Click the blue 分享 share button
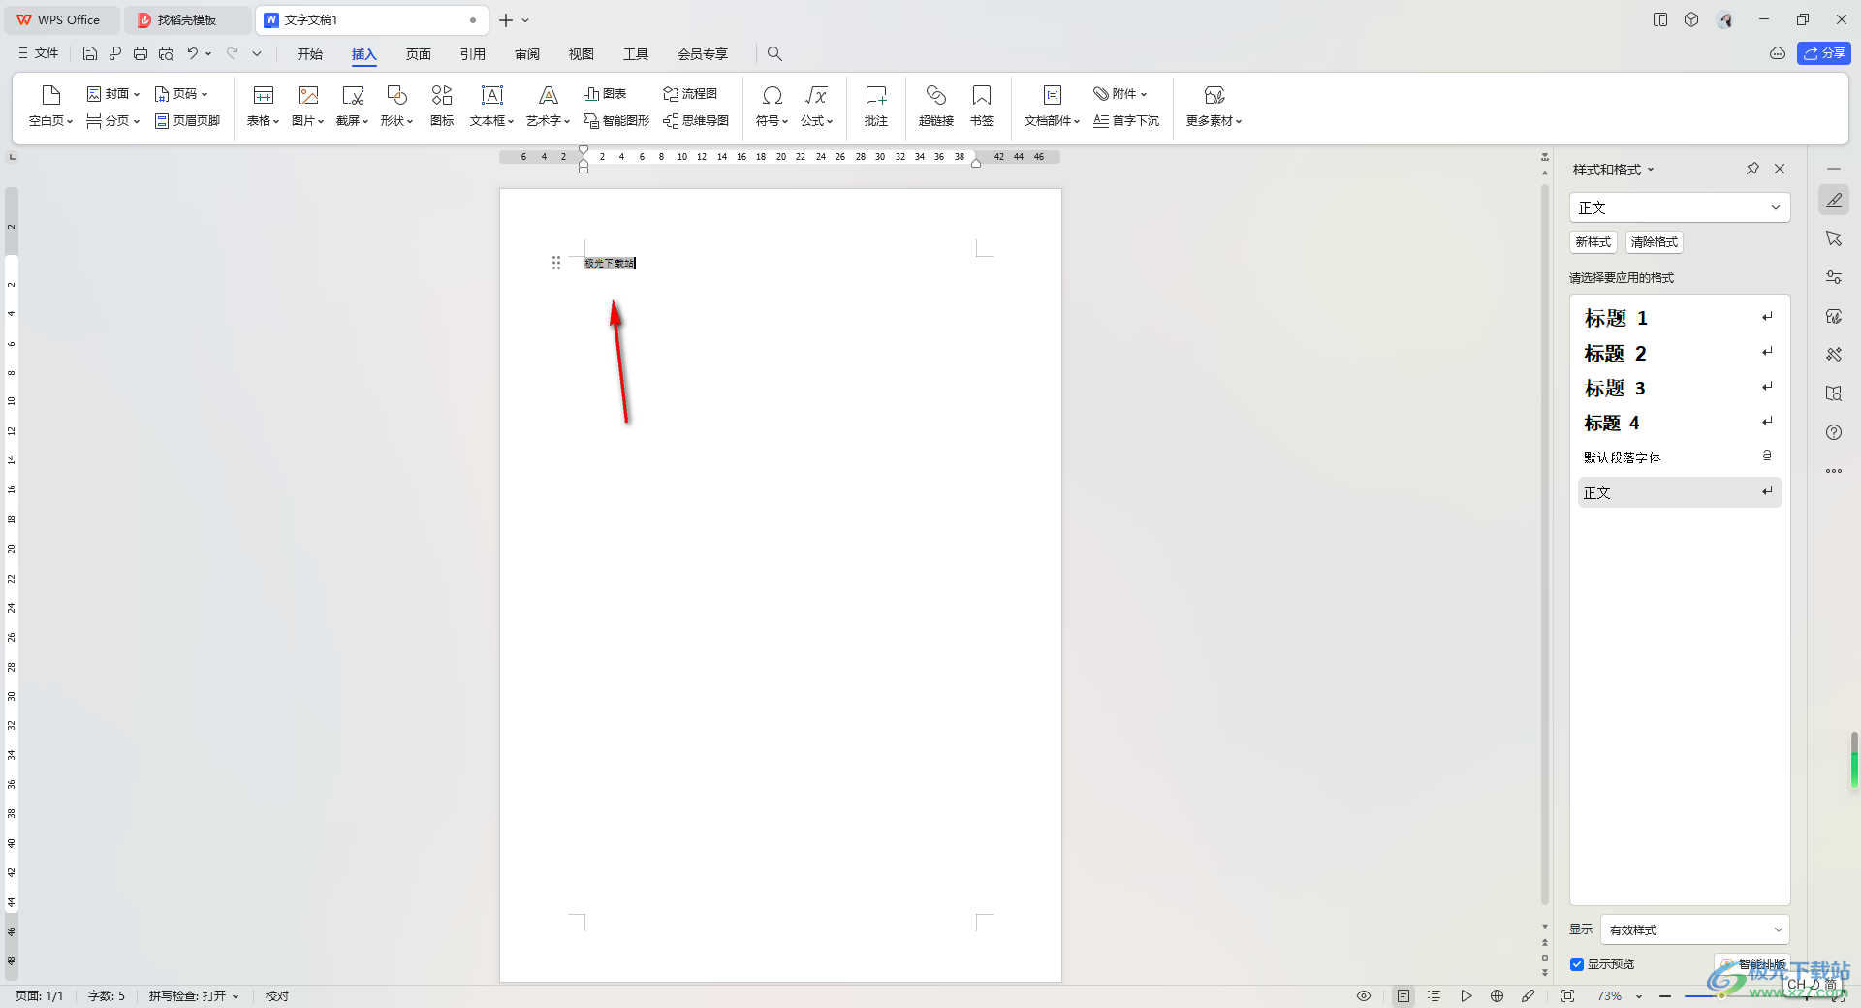The width and height of the screenshot is (1861, 1008). (x=1824, y=53)
